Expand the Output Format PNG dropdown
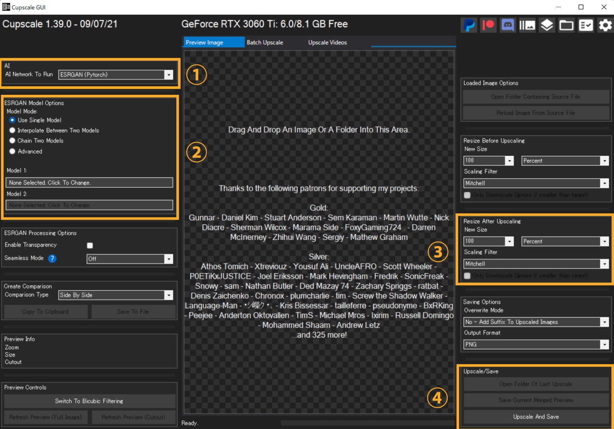The height and width of the screenshot is (429, 614). click(604, 345)
